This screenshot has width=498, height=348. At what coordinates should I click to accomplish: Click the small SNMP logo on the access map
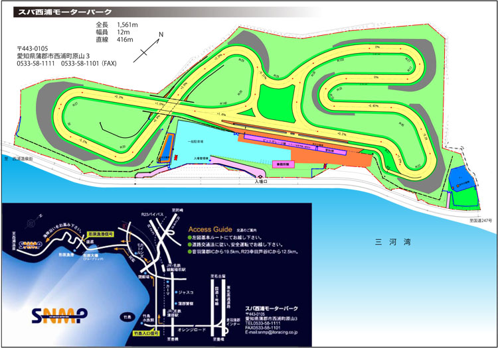click(31, 245)
